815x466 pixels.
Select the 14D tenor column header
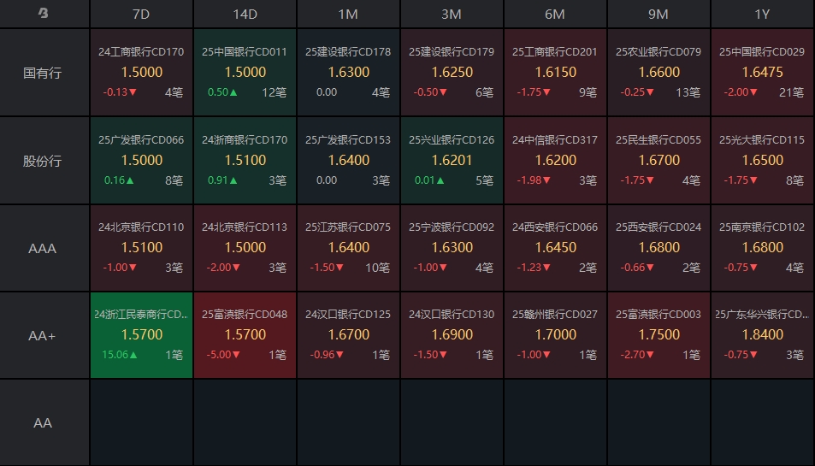click(x=245, y=14)
